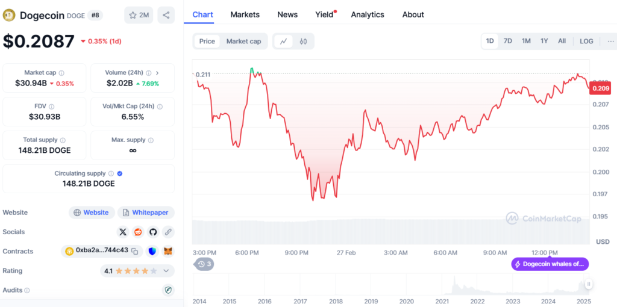
Task: Switch to line chart view
Action: 283,42
